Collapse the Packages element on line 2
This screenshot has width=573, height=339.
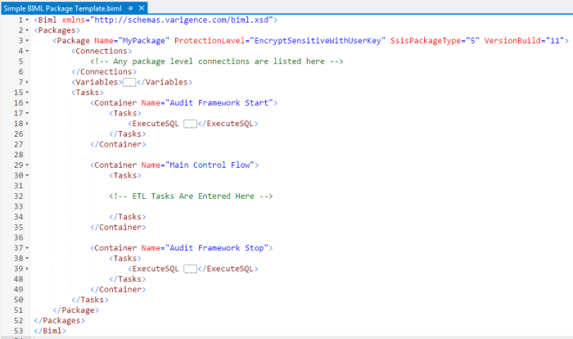click(x=28, y=29)
